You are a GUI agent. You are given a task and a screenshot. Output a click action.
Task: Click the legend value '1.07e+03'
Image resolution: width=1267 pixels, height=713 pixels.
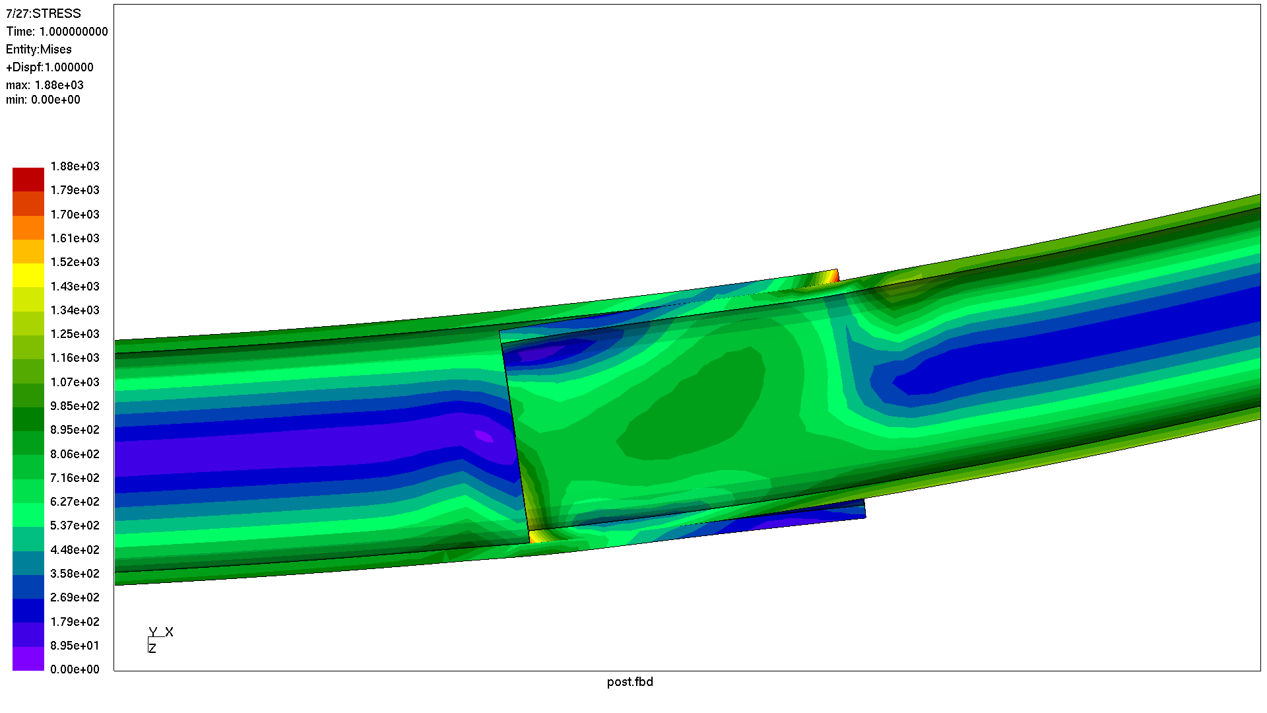75,382
